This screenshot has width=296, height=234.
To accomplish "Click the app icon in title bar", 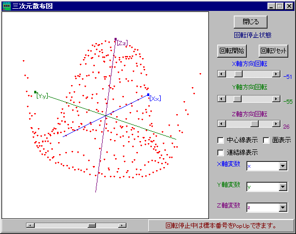I will click(7, 6).
